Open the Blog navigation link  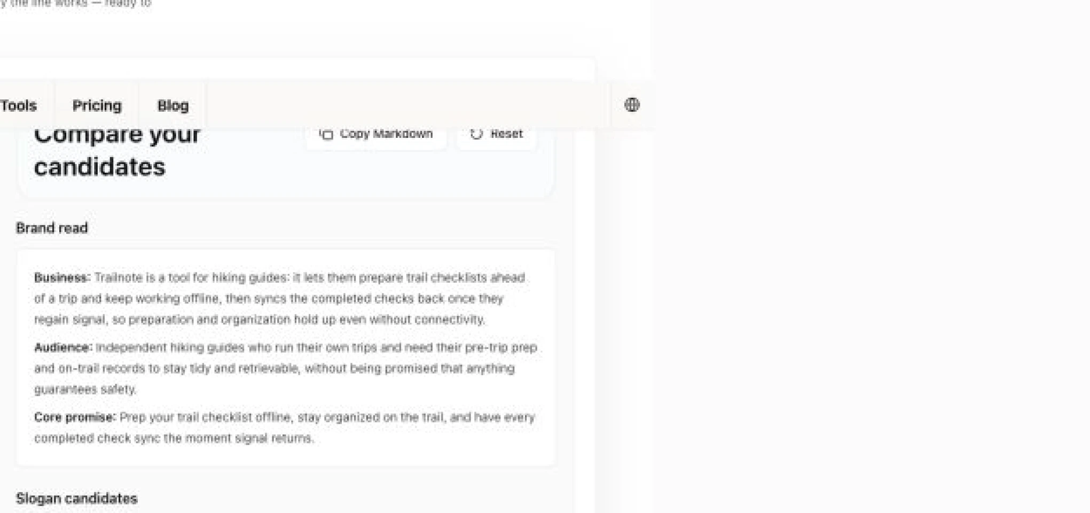point(173,106)
